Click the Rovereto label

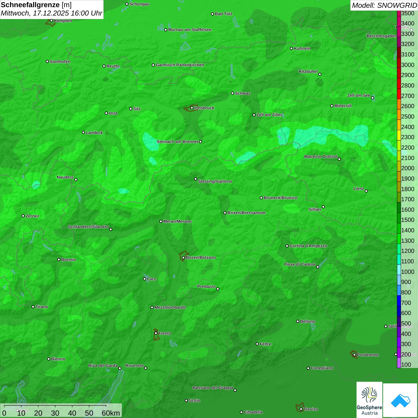[134, 365]
